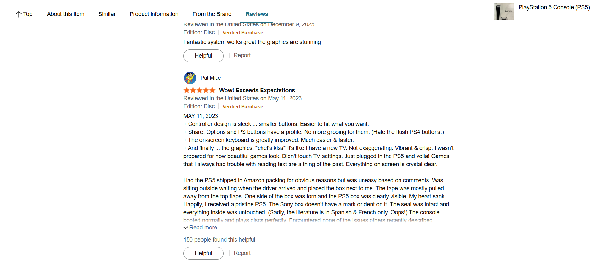Report the Fantastic system review

(x=242, y=55)
